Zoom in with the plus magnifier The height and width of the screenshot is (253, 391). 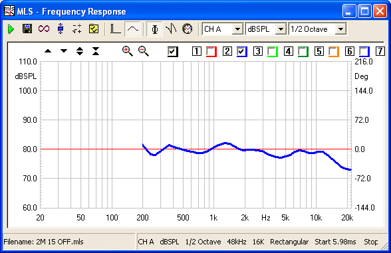point(127,51)
